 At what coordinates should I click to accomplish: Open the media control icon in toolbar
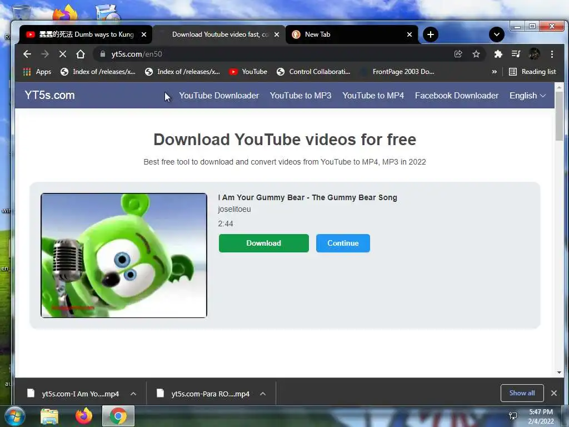point(516,54)
